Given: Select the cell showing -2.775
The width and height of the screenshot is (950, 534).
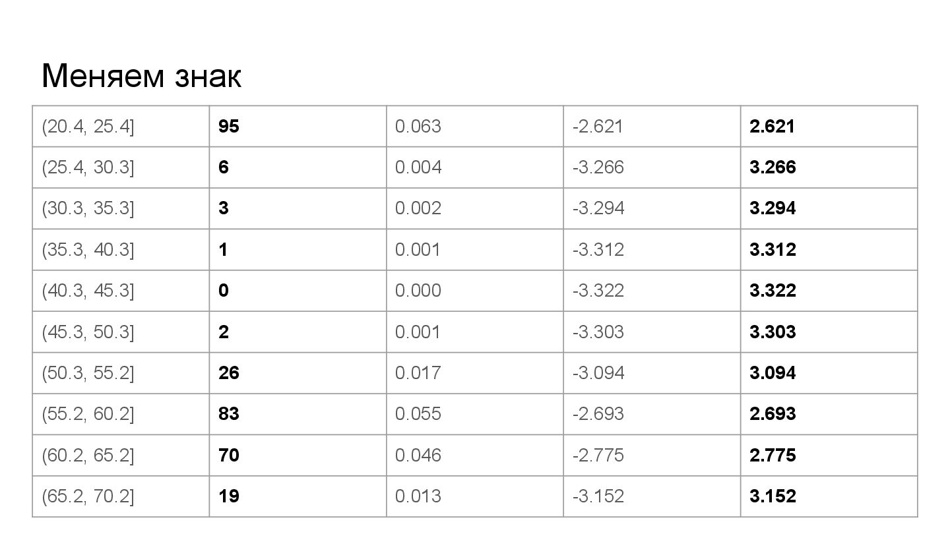Looking at the screenshot, I should [x=652, y=456].
